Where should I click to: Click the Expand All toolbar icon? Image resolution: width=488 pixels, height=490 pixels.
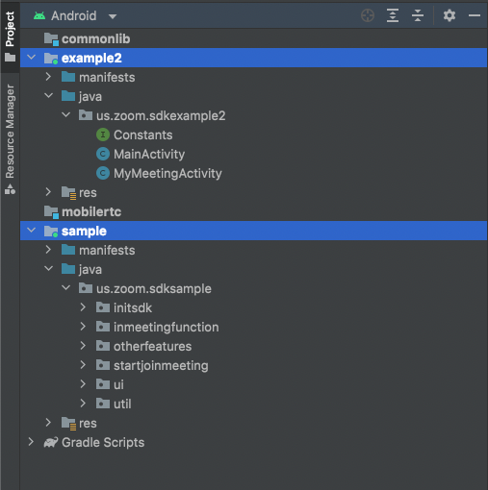393,15
